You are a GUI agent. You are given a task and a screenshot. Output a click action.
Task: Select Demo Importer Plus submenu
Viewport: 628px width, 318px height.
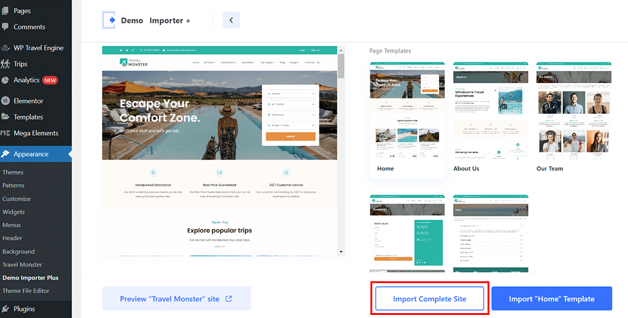(x=31, y=278)
